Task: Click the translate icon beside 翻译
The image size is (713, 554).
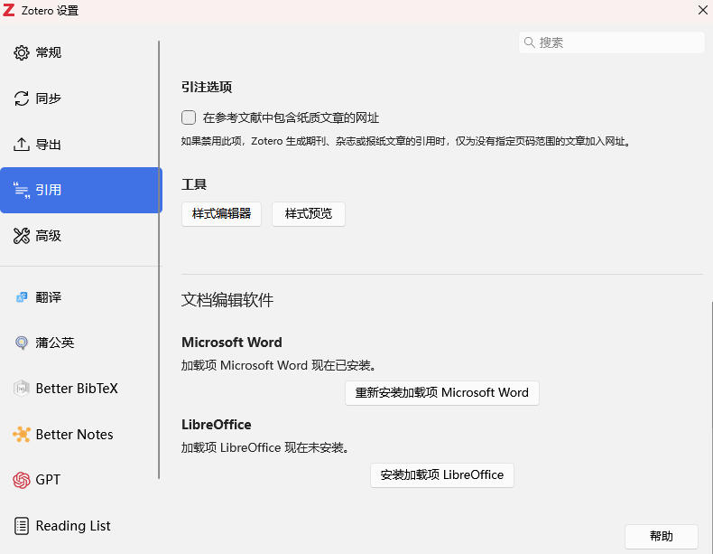Action: pyautogui.click(x=22, y=297)
